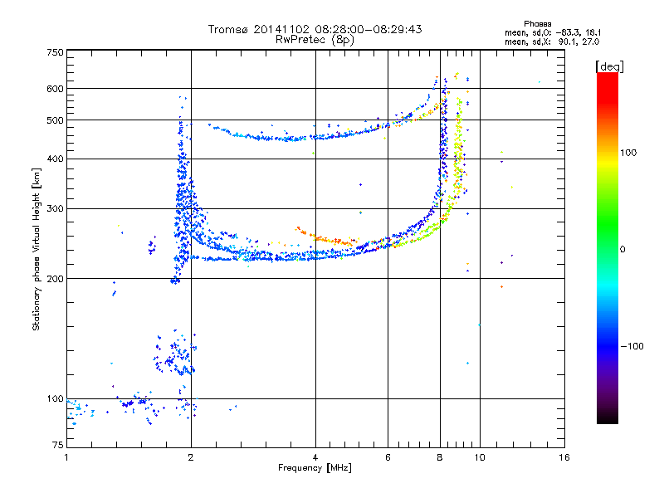
Task: Click the colorbar tick label '0'
Action: click(622, 249)
